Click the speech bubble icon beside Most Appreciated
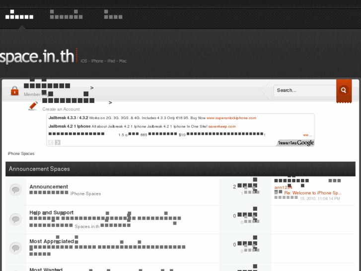Image resolution: width=361 pixels, height=271 pixels. coord(16,248)
